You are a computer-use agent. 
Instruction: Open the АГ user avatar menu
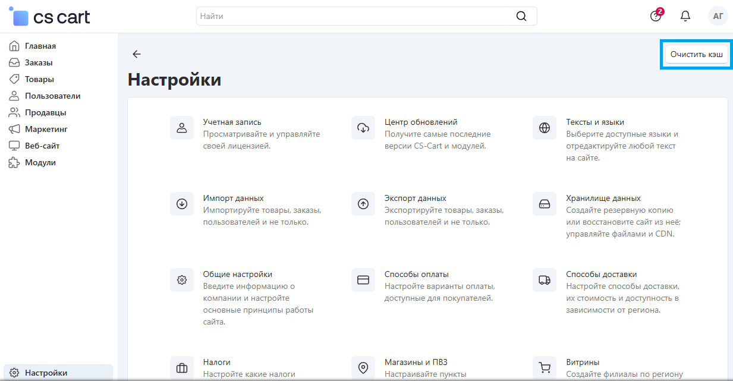point(718,16)
